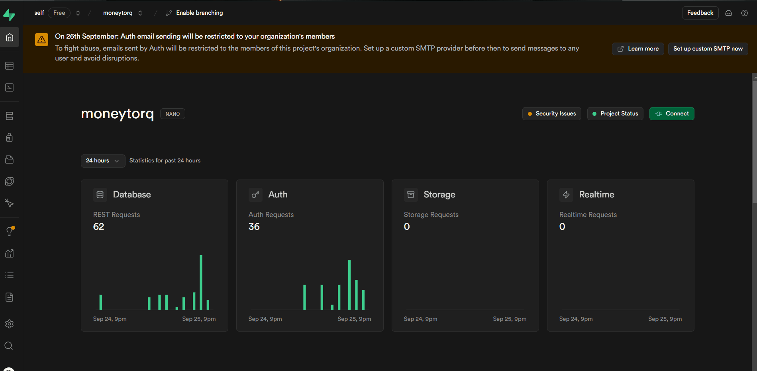Click the REST Requests value 62
This screenshot has height=371, width=757.
tap(98, 227)
